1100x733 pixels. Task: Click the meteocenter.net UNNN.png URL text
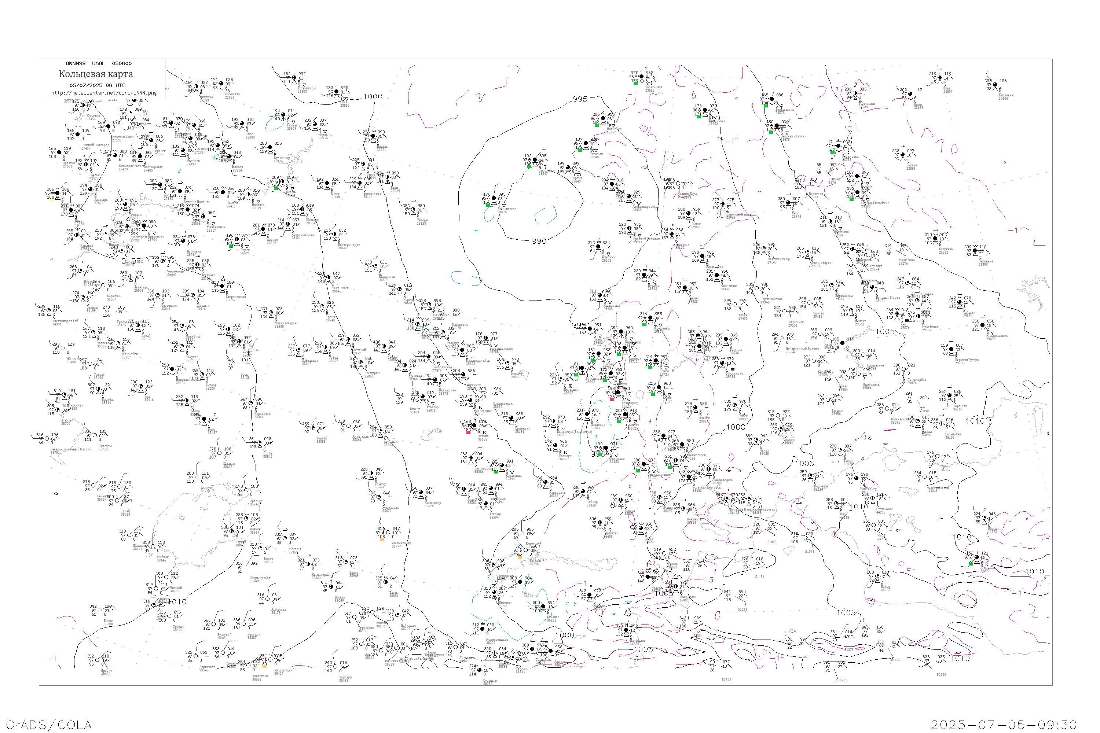coord(104,93)
